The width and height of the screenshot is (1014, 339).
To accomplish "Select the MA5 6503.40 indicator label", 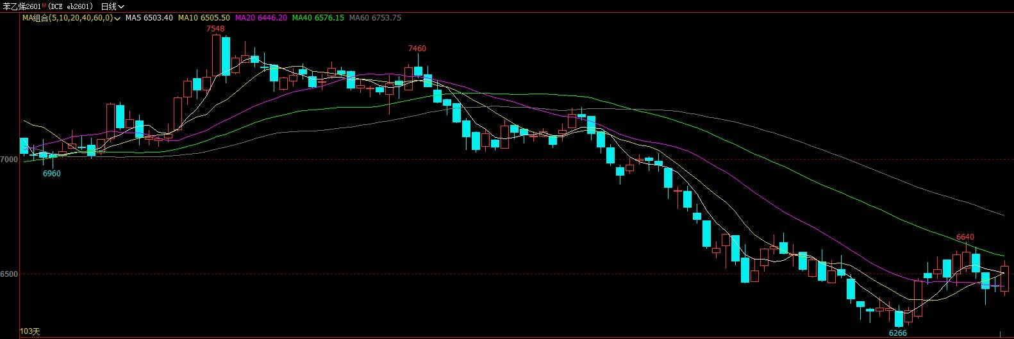I will click(x=149, y=18).
